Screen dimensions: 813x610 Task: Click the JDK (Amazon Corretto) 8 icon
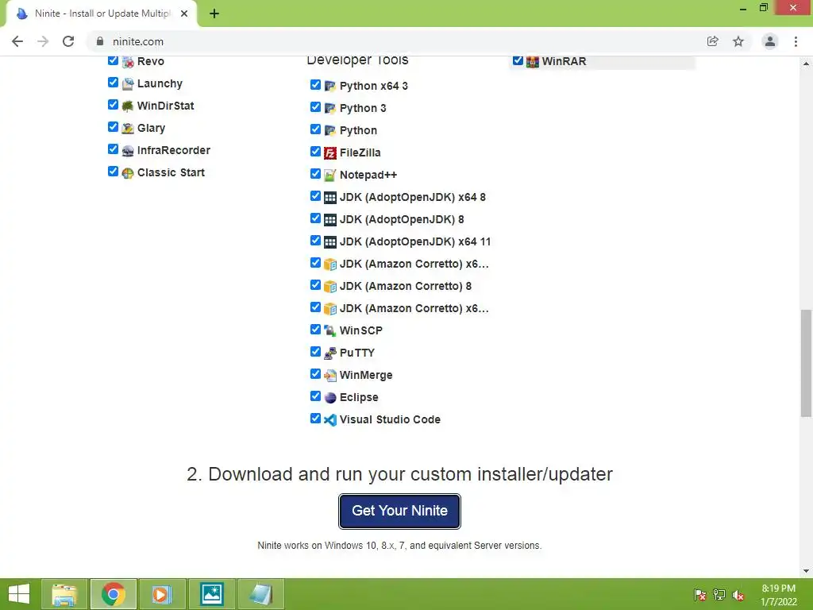[x=329, y=286]
